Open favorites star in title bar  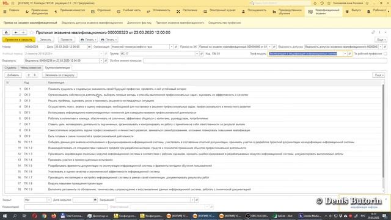pos(329,3)
